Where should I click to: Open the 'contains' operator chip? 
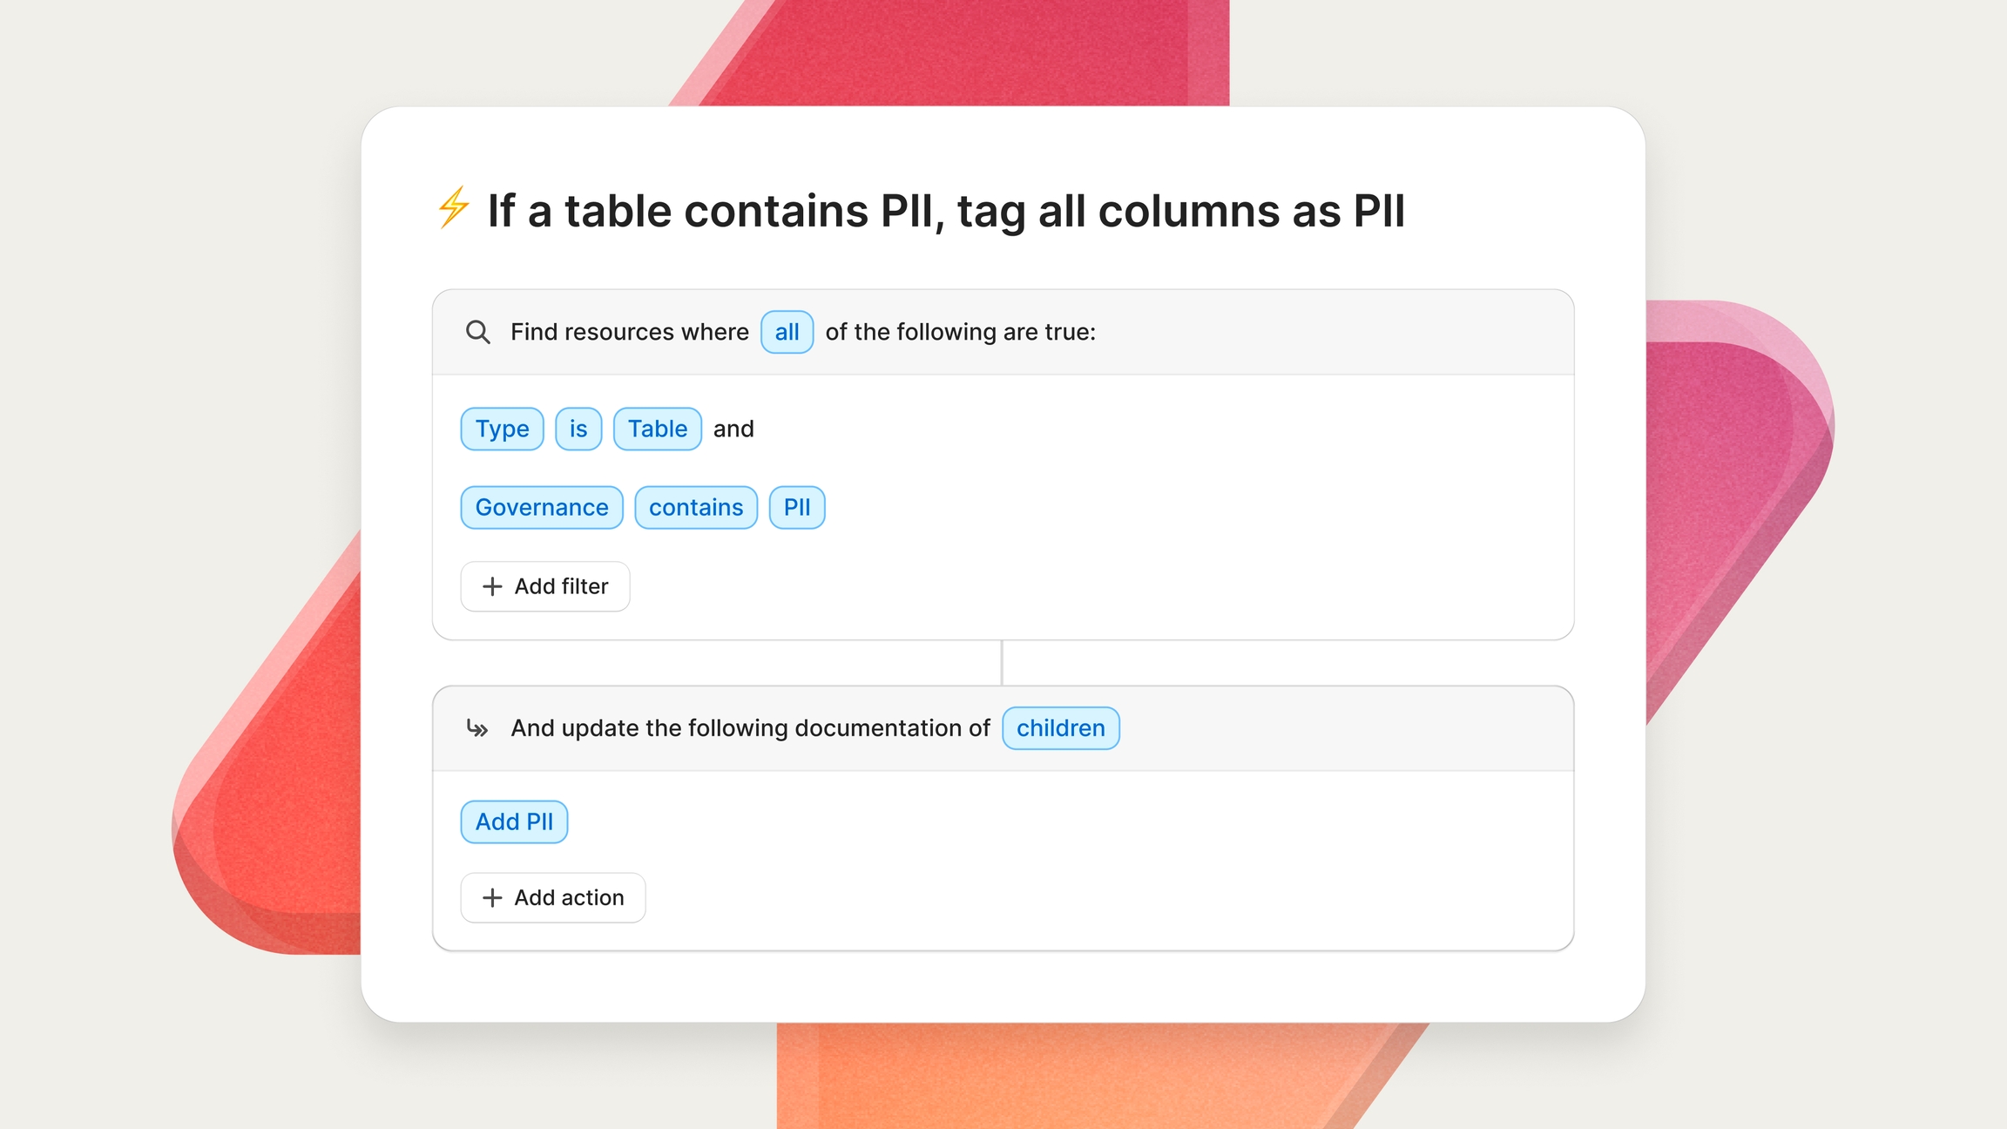pyautogui.click(x=695, y=507)
